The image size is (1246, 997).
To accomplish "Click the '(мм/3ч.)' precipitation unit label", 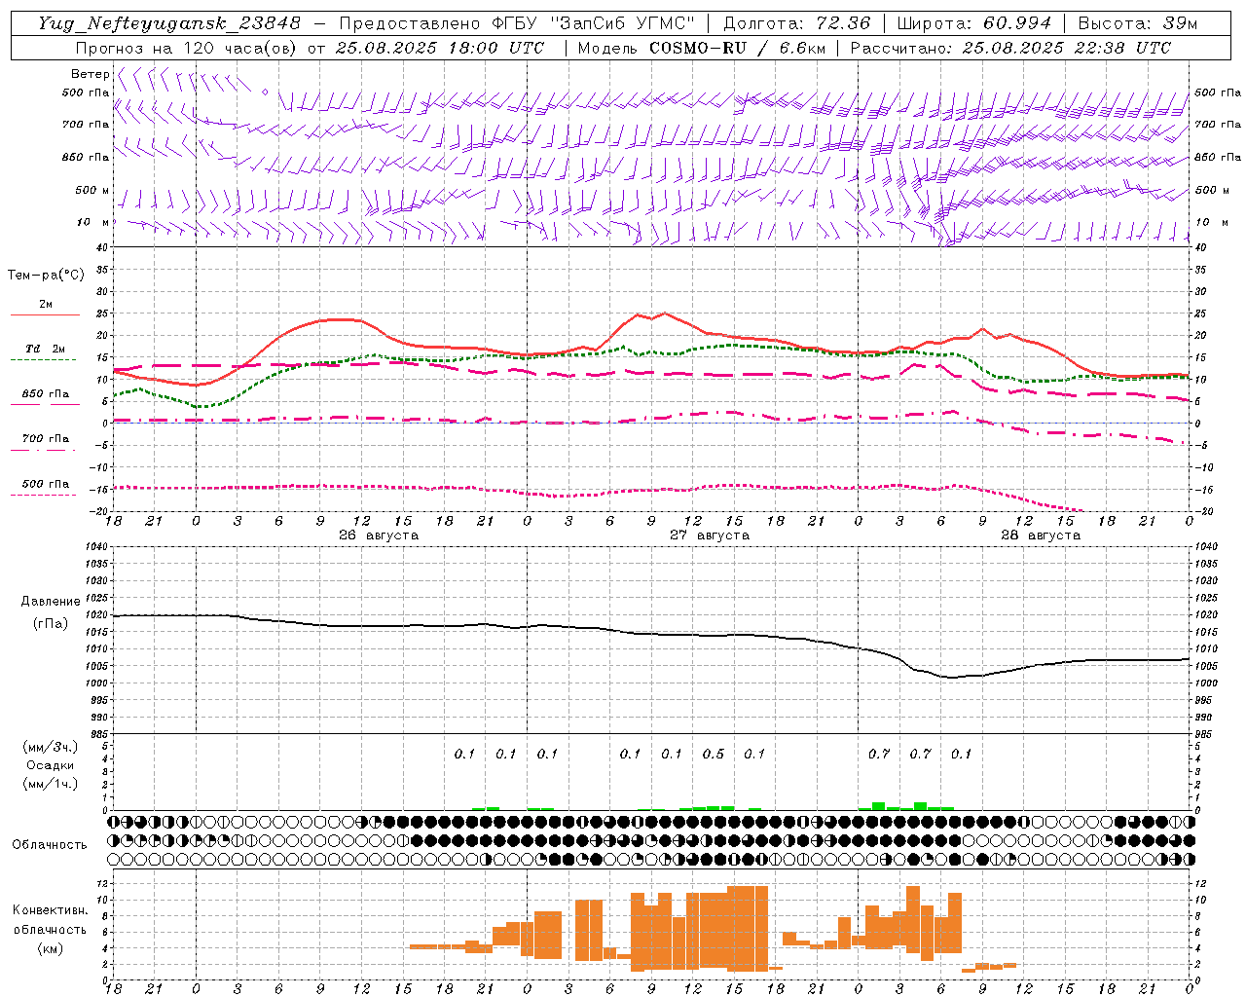I will tap(51, 747).
